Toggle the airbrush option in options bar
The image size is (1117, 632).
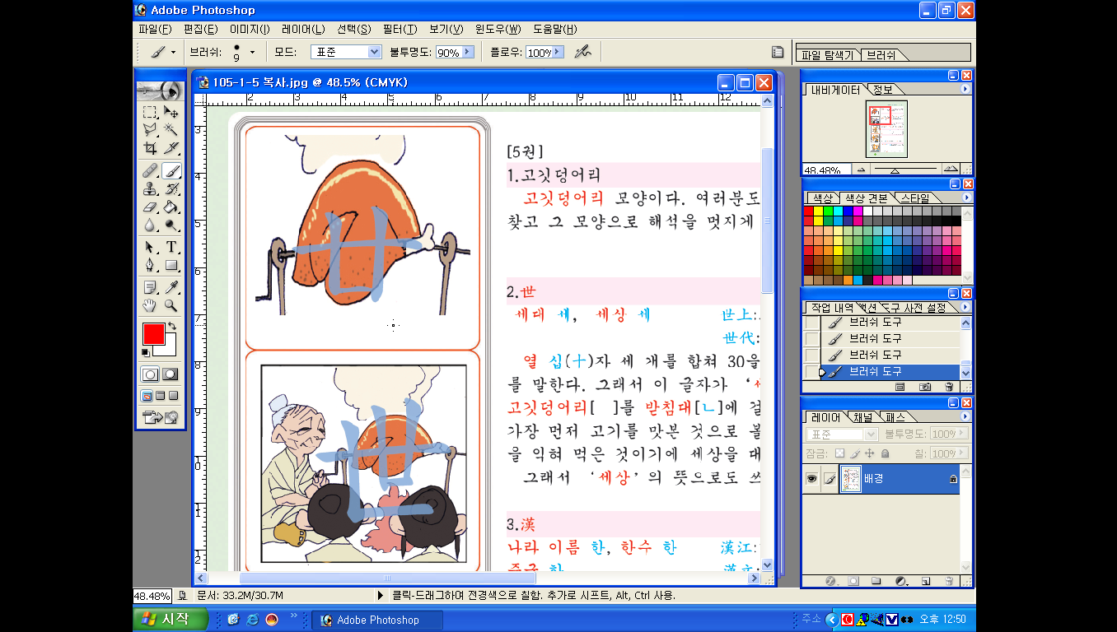[582, 52]
